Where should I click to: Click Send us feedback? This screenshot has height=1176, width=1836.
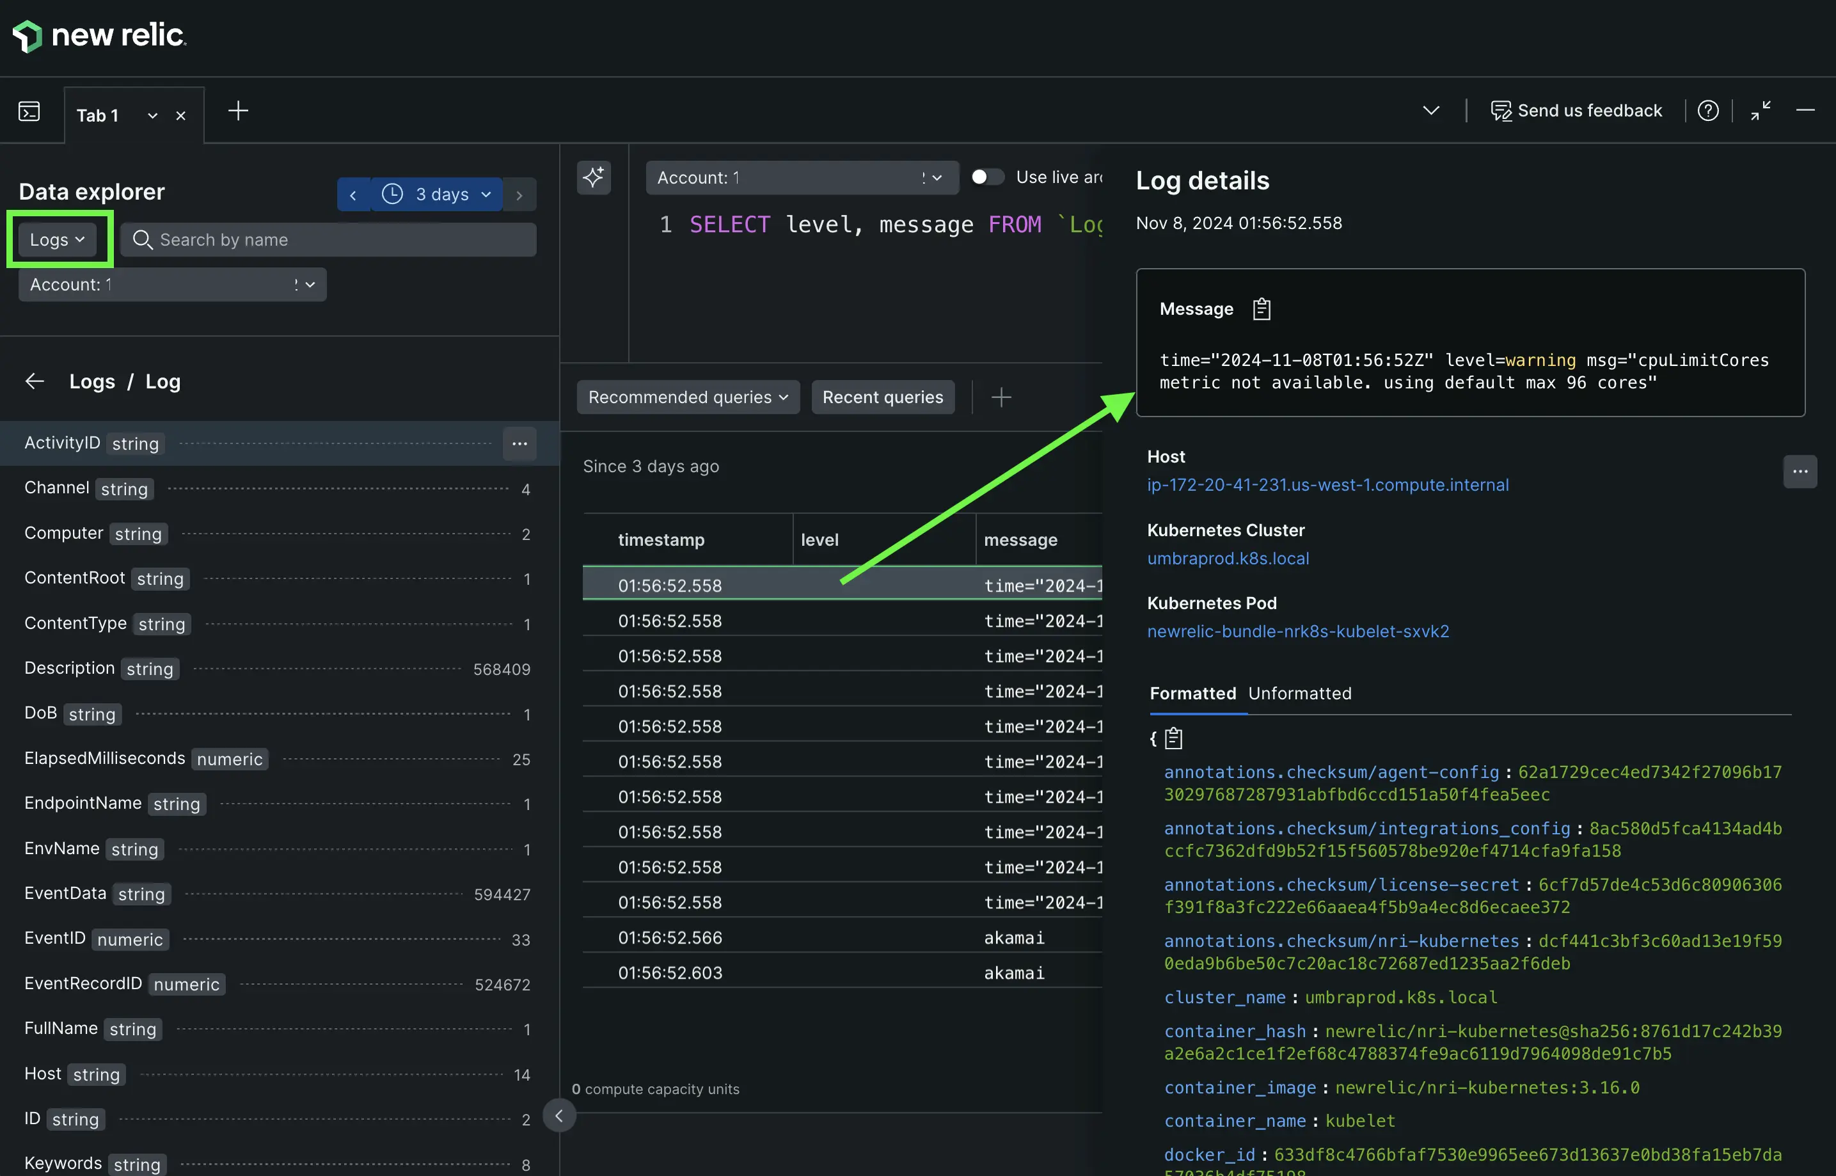point(1576,111)
